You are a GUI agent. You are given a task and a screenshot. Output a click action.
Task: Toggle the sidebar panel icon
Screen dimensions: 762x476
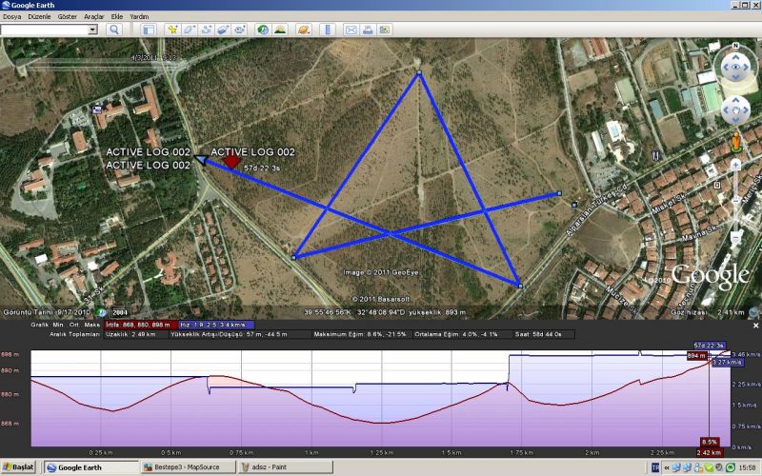149,30
